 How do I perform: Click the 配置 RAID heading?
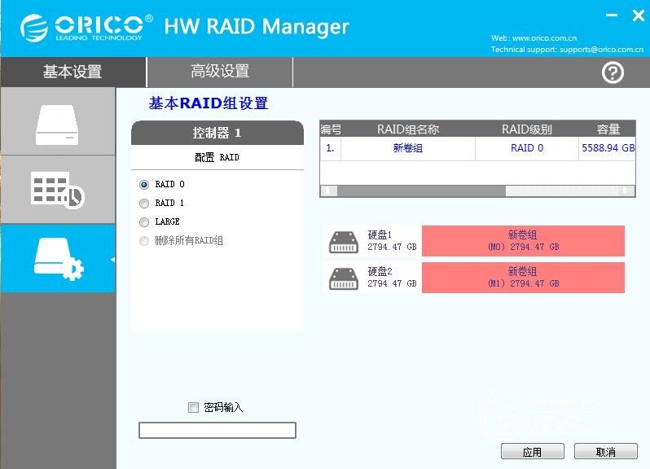217,157
